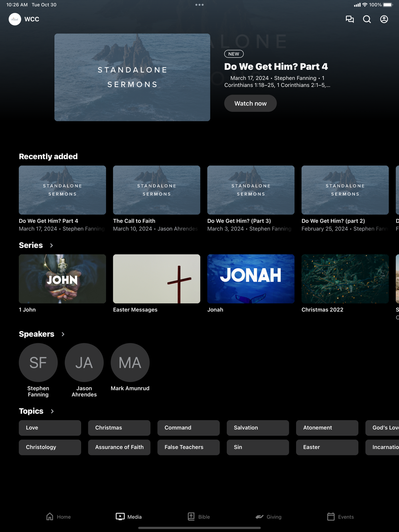Click the "March 3, 2024 • Stephen Fanning" text
Screen dimensions: 399x532
(x=249, y=229)
